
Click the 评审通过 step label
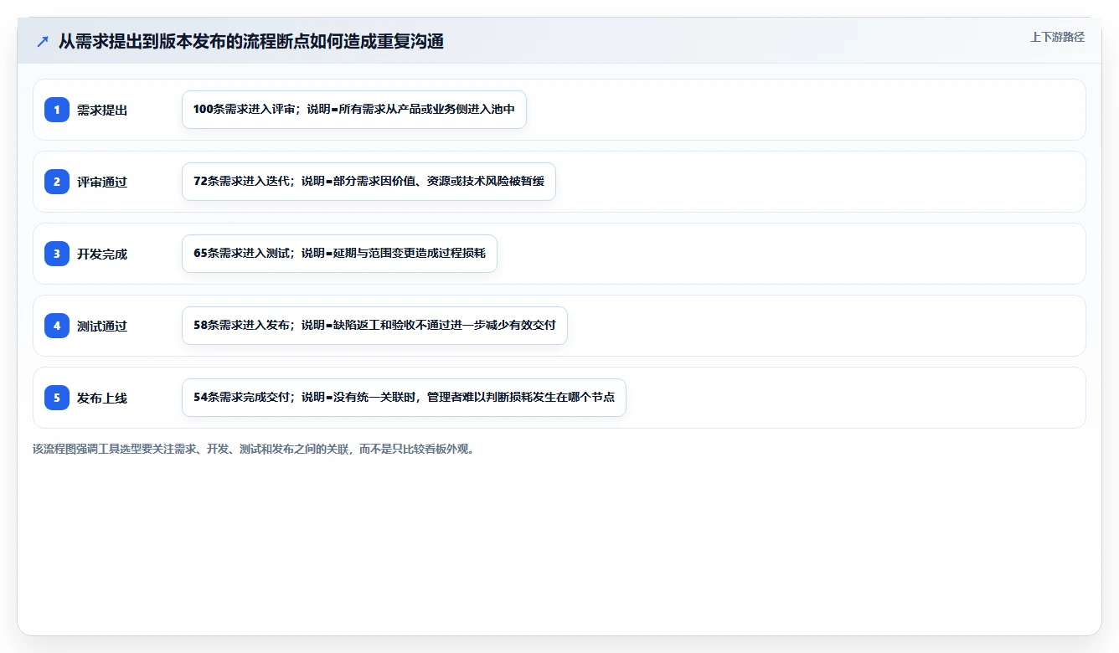pyautogui.click(x=102, y=182)
